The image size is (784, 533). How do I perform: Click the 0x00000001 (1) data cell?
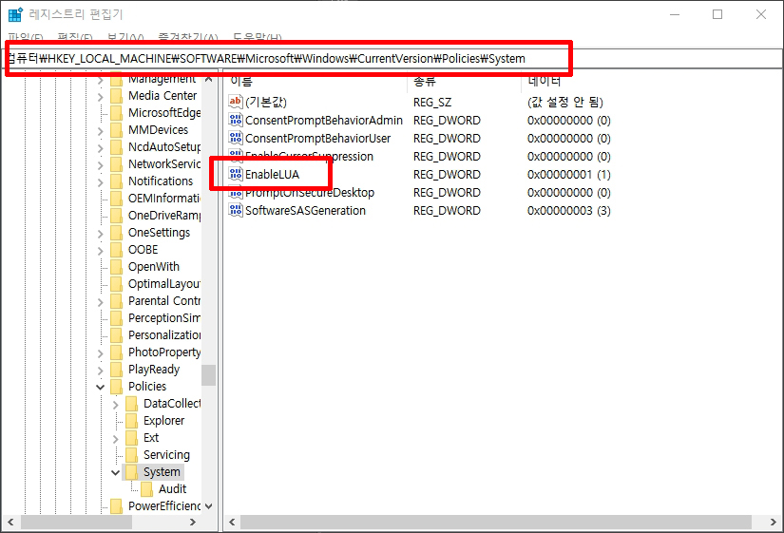tap(569, 175)
